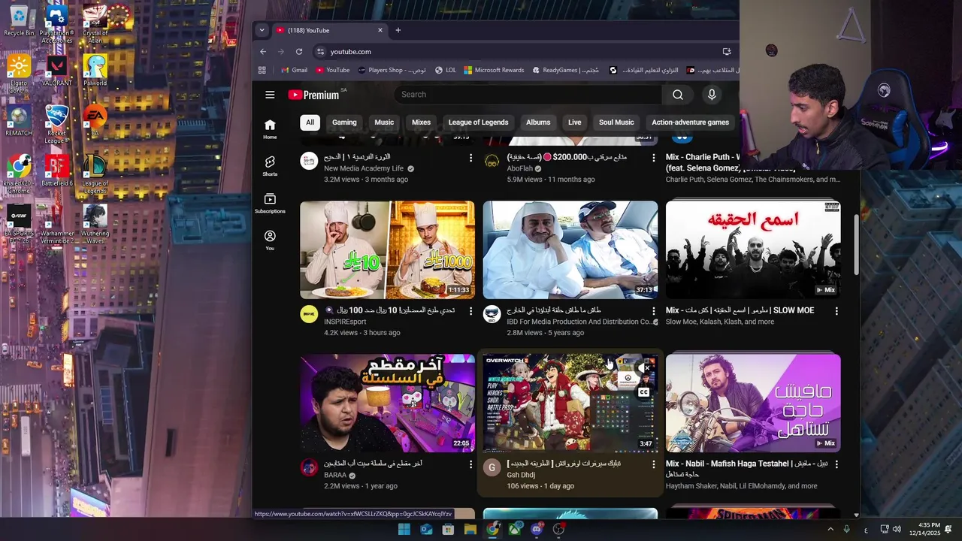This screenshot has height=541, width=962.
Task: Open File Explorer from the taskbar
Action: coord(470,529)
